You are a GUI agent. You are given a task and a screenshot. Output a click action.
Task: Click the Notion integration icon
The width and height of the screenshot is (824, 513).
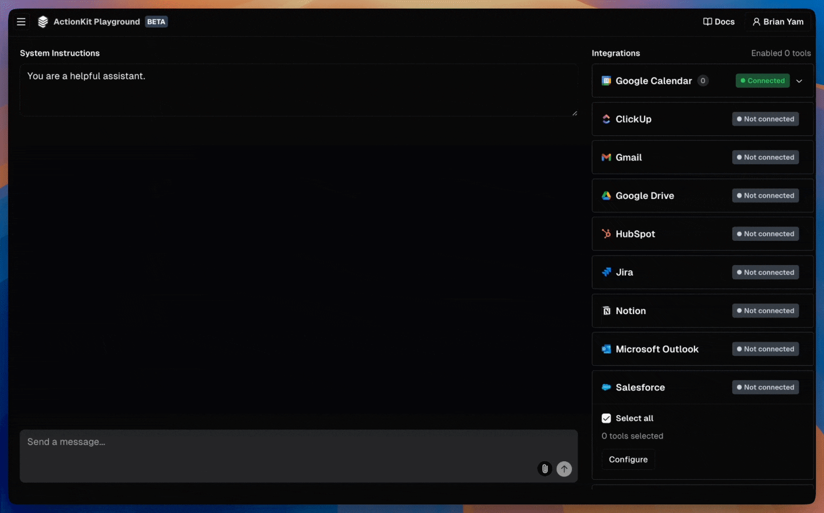[x=607, y=311]
